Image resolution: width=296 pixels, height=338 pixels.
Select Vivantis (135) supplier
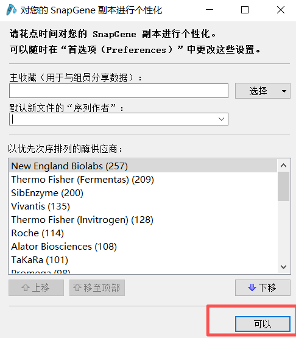click(143, 206)
